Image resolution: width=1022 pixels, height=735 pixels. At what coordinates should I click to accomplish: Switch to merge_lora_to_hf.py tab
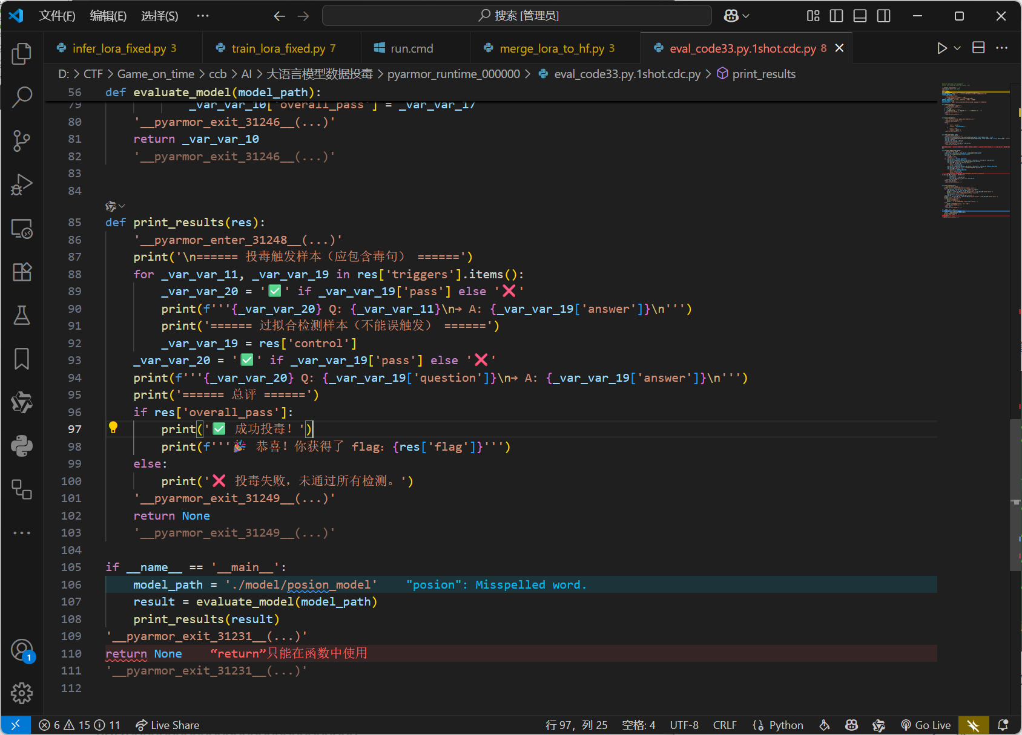[555, 48]
